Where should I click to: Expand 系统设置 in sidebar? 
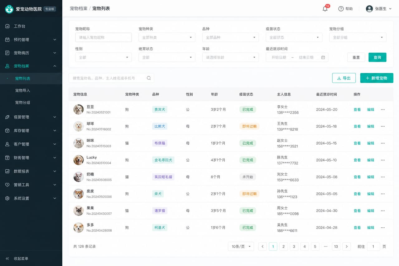click(31, 198)
